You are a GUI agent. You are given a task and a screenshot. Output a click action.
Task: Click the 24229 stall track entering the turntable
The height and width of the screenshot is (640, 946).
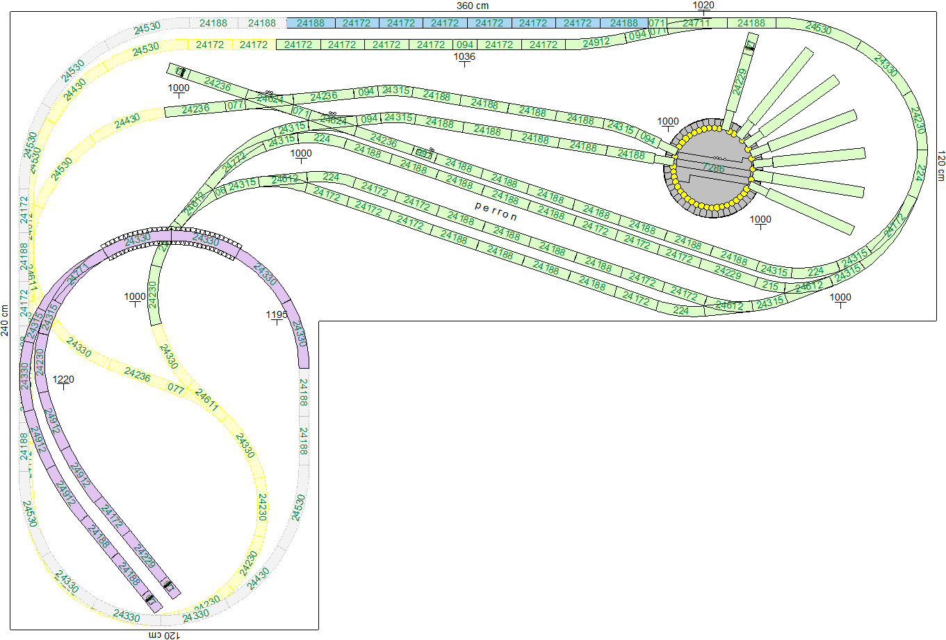point(740,82)
